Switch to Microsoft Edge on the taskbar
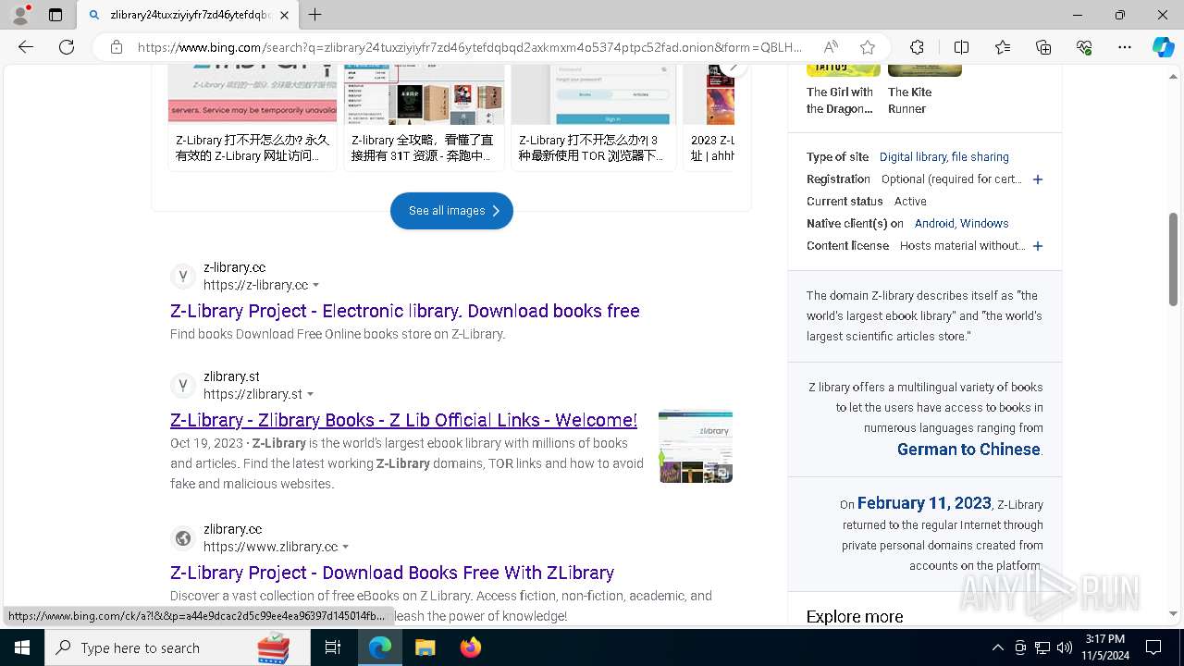This screenshot has height=666, width=1184. (380, 647)
